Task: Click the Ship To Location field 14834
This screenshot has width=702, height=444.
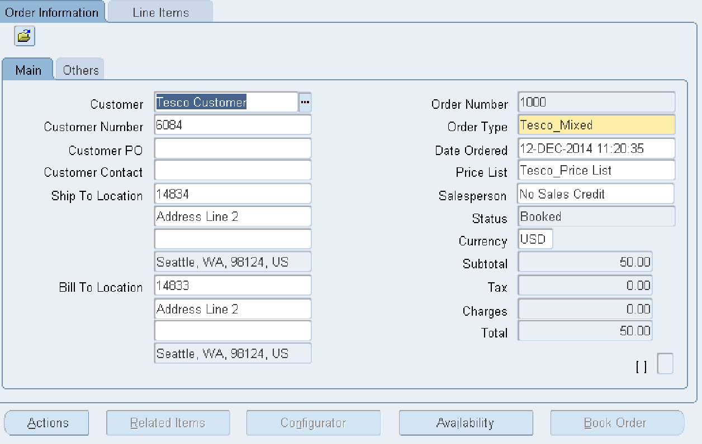Action: tap(233, 194)
